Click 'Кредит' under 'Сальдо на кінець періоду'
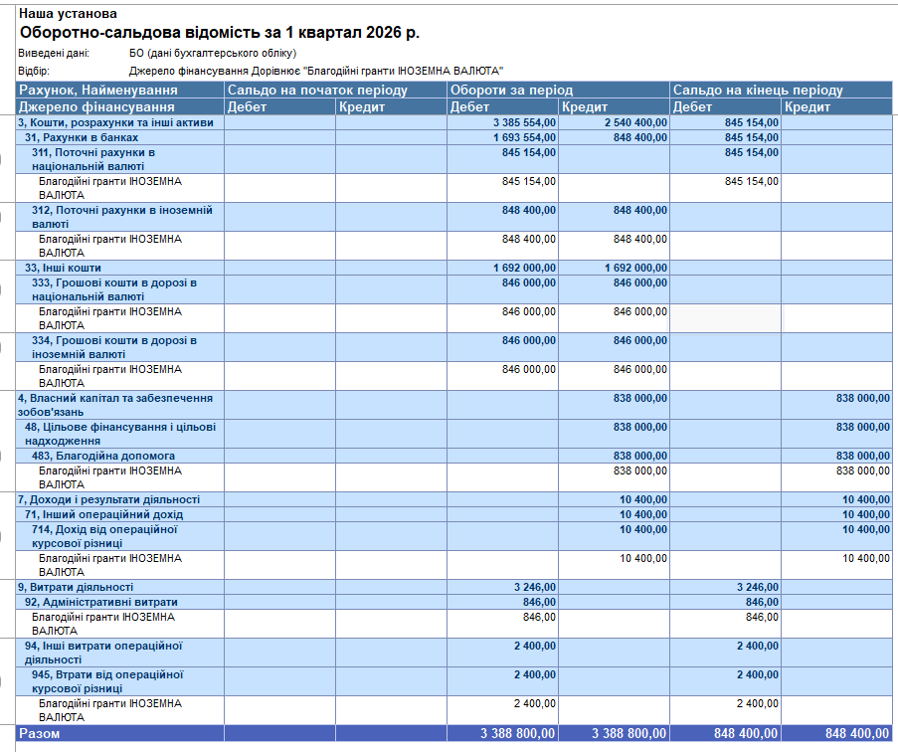 point(836,106)
